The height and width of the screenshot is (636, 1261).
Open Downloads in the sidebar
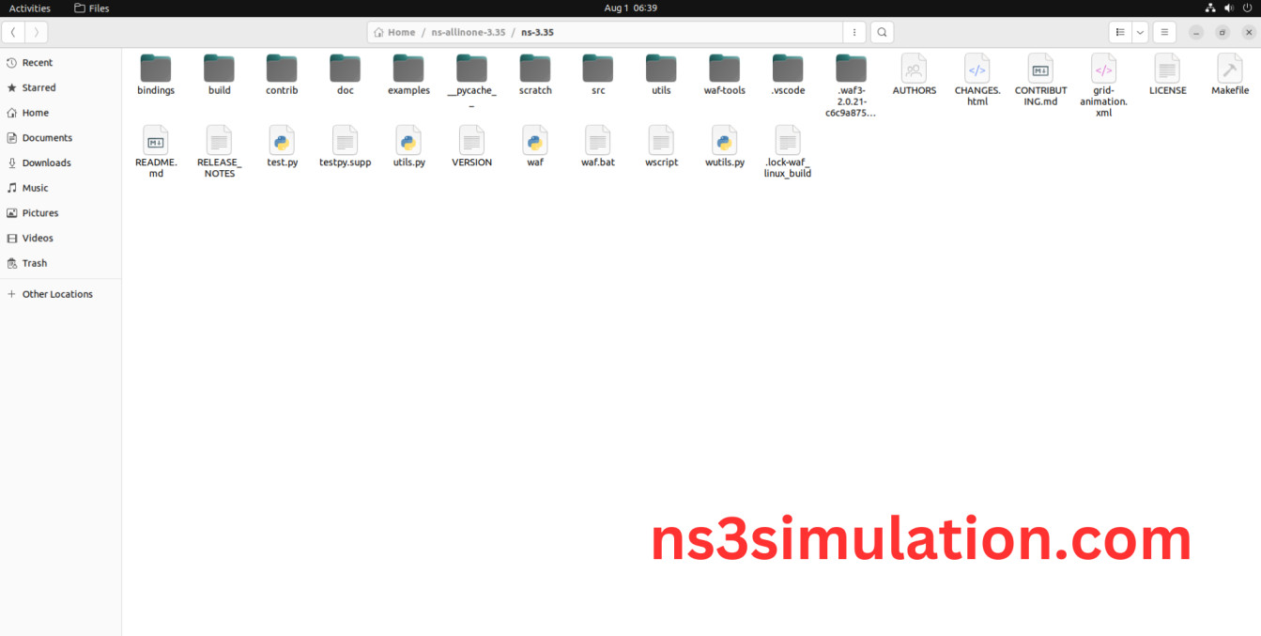(46, 163)
